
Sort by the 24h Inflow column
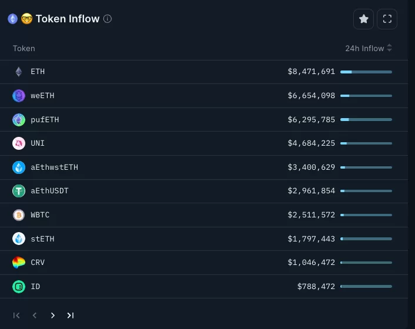click(369, 48)
